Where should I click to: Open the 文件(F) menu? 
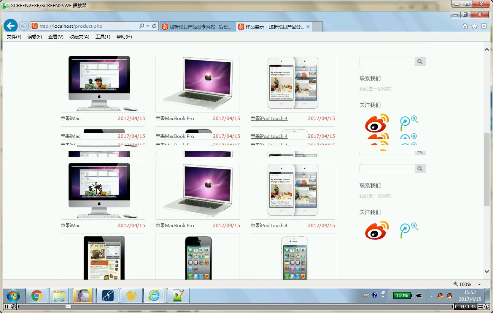click(x=14, y=37)
